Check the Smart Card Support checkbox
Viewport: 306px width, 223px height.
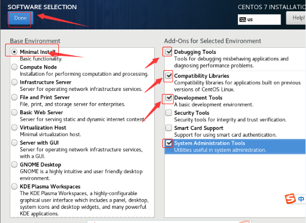[168, 128]
